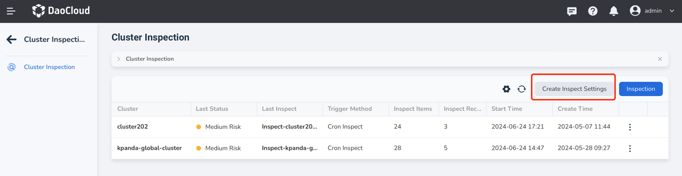Image resolution: width=682 pixels, height=176 pixels.
Task: Open the cluster202 cluster link
Action: click(x=132, y=127)
